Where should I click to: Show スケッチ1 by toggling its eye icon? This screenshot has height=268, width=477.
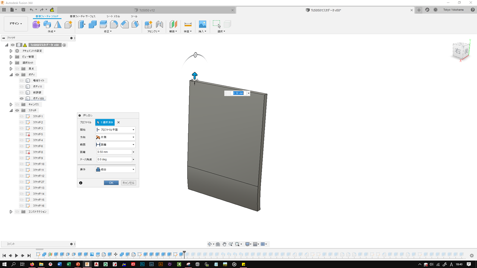(x=22, y=117)
